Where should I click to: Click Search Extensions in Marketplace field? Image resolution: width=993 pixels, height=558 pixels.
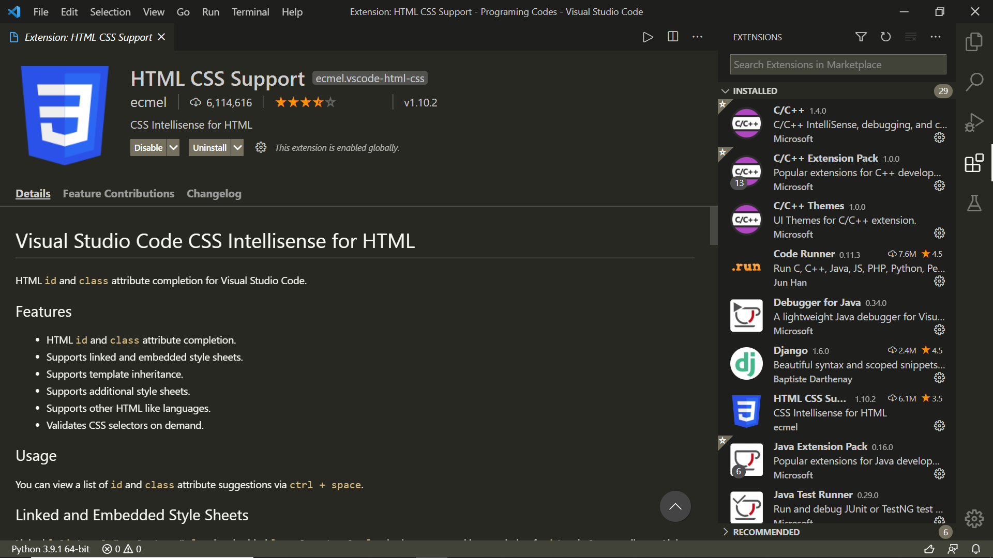(x=838, y=65)
